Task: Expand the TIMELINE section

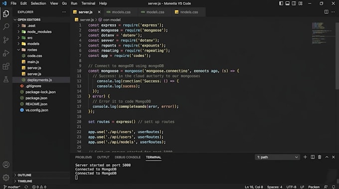Action: point(15,181)
